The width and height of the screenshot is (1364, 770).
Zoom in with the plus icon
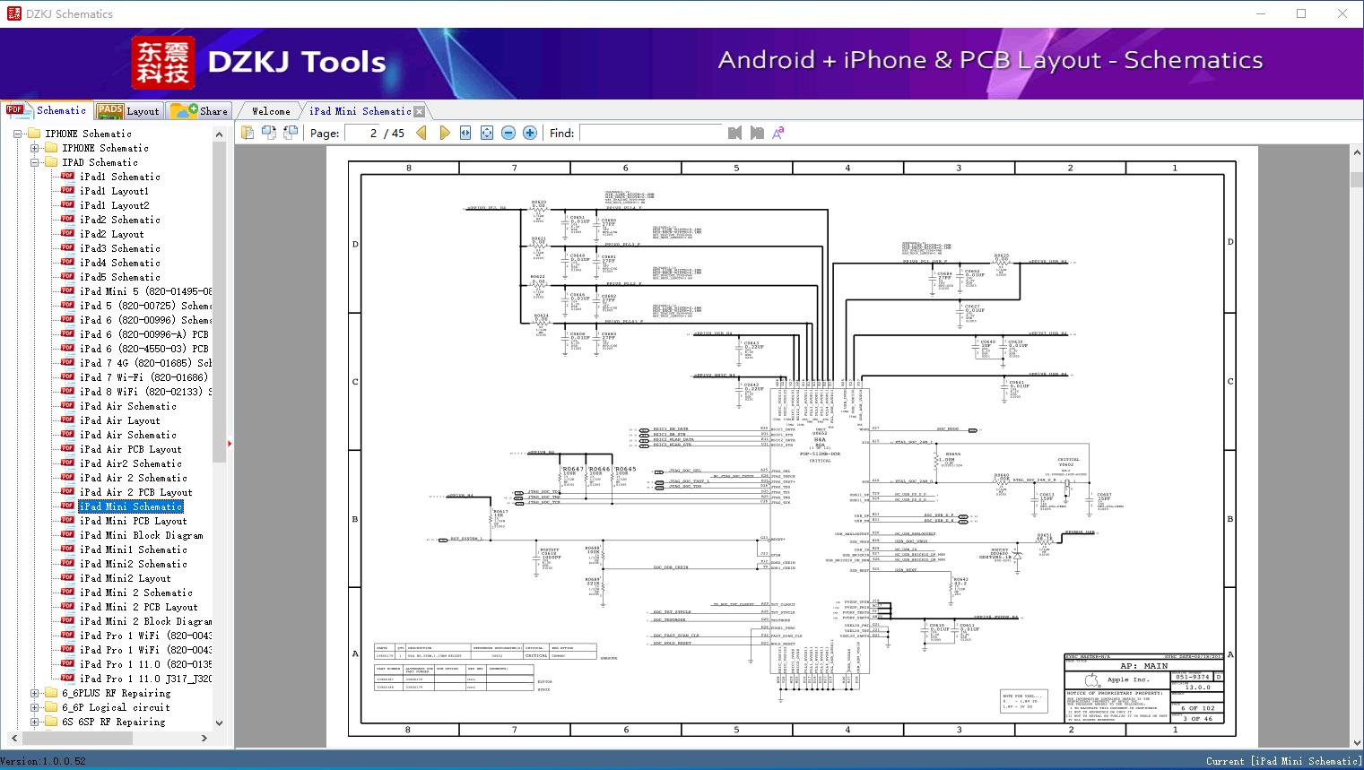pyautogui.click(x=530, y=133)
